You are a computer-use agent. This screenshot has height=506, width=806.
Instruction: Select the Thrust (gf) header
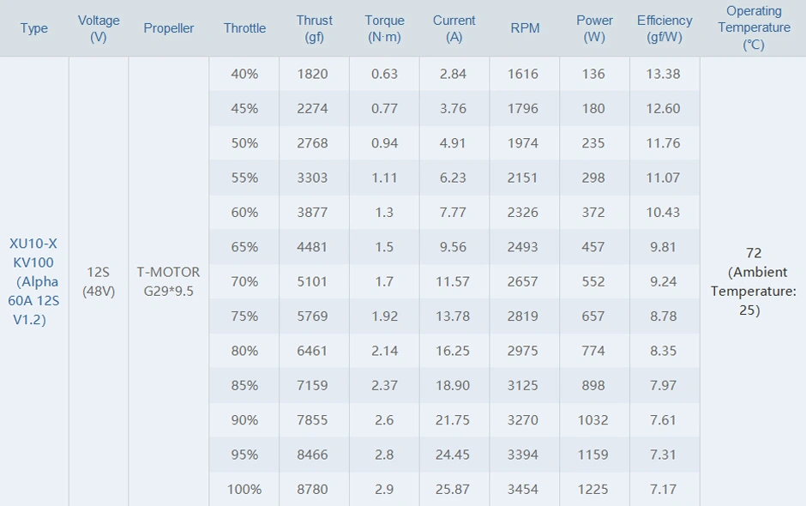click(x=314, y=28)
